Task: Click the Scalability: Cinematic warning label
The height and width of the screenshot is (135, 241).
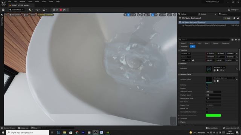Action: pyautogui.click(x=45, y=15)
